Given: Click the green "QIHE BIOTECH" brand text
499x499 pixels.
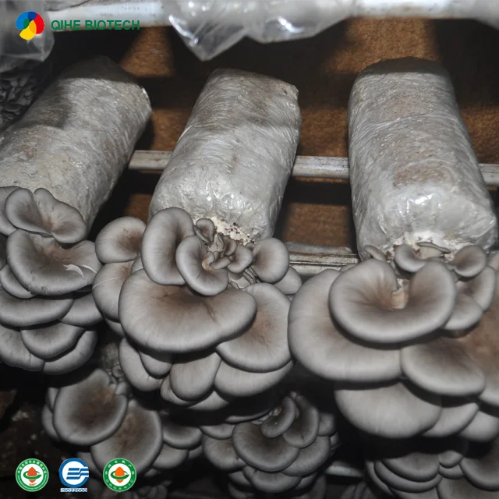Looking at the screenshot, I should click(x=95, y=25).
